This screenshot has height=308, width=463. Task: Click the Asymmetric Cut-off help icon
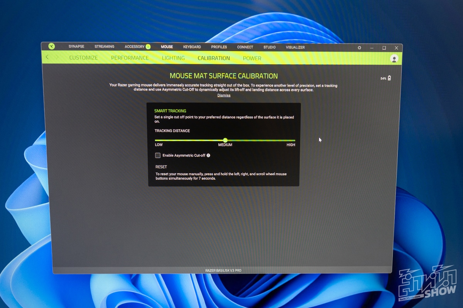(208, 156)
